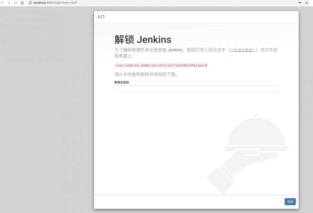Select the 入门 dialog title

click(100, 17)
